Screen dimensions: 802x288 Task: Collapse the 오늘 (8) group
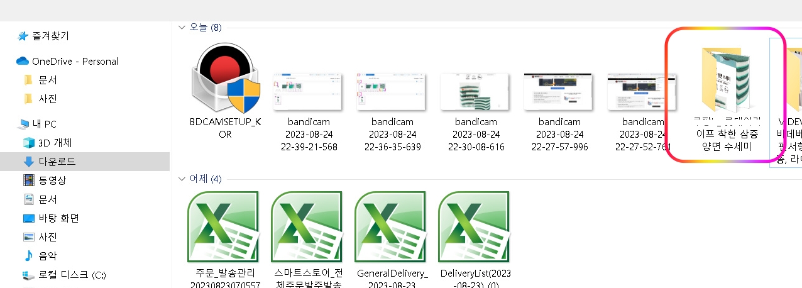[x=182, y=27]
